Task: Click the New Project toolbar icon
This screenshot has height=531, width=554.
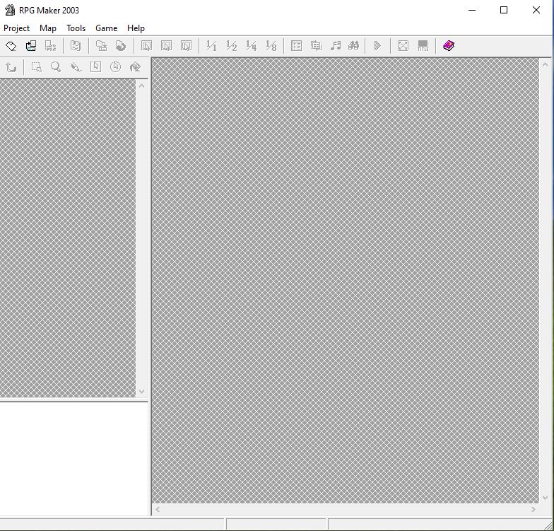Action: coord(11,46)
